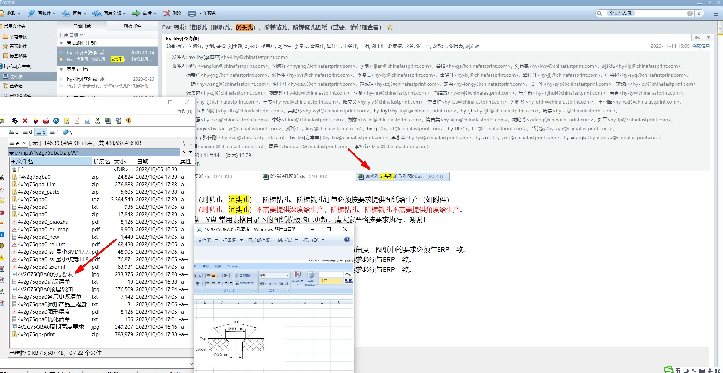723x373 pixels.
Task: Select drive c button in file manager
Action: tap(13, 132)
